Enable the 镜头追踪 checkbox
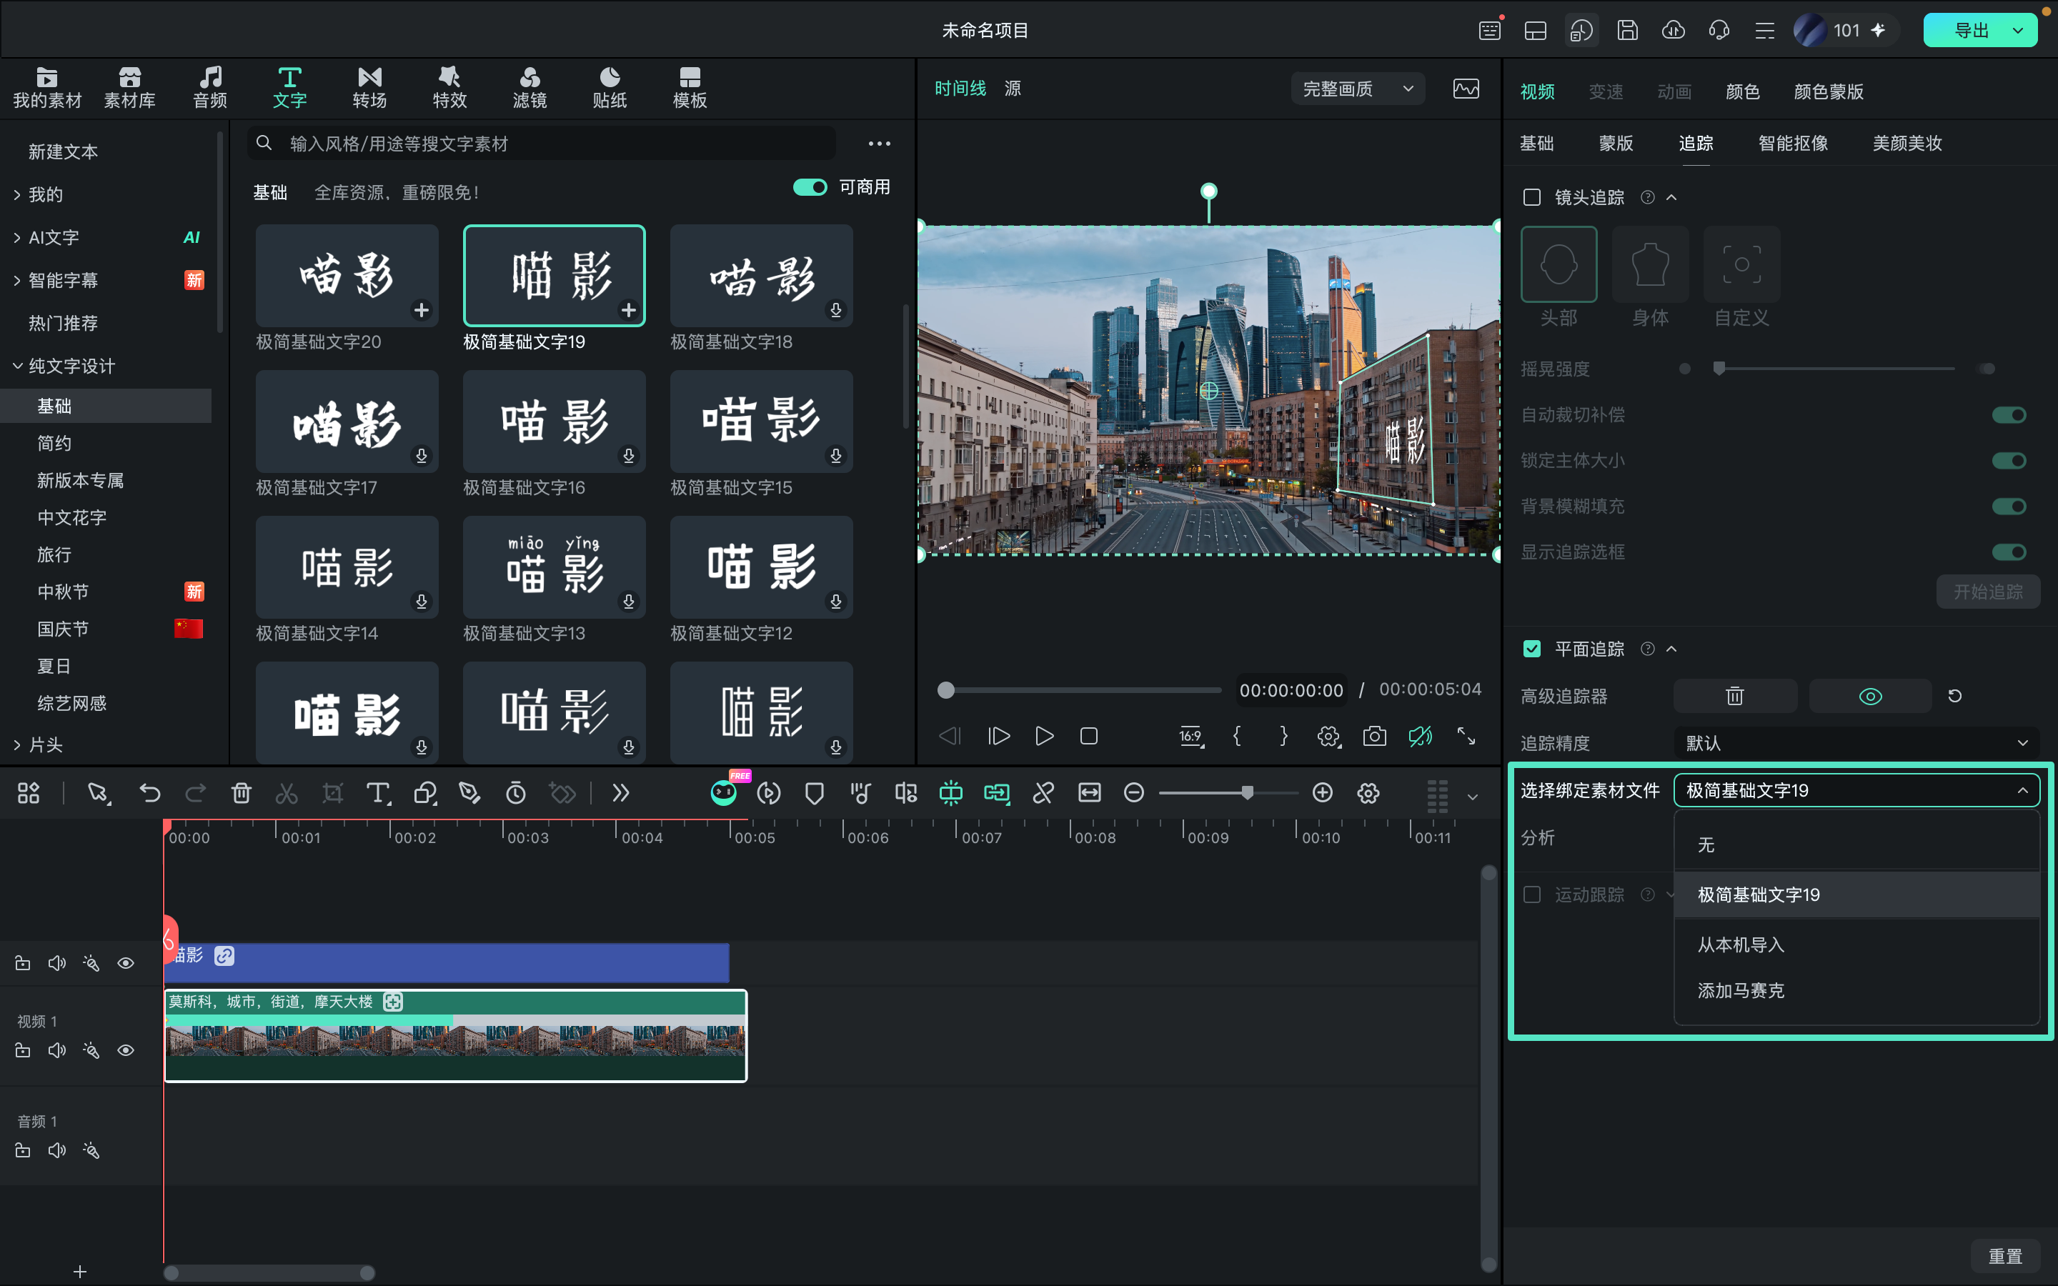The width and height of the screenshot is (2058, 1286). (1531, 197)
